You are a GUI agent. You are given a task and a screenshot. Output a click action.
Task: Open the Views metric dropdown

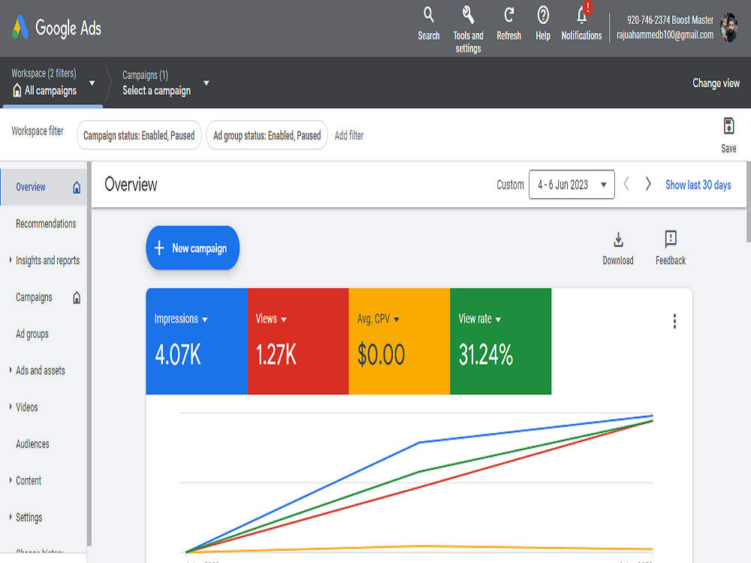[x=284, y=320]
